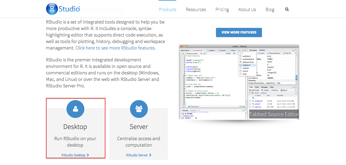Go to the Pricing page

click(x=222, y=9)
